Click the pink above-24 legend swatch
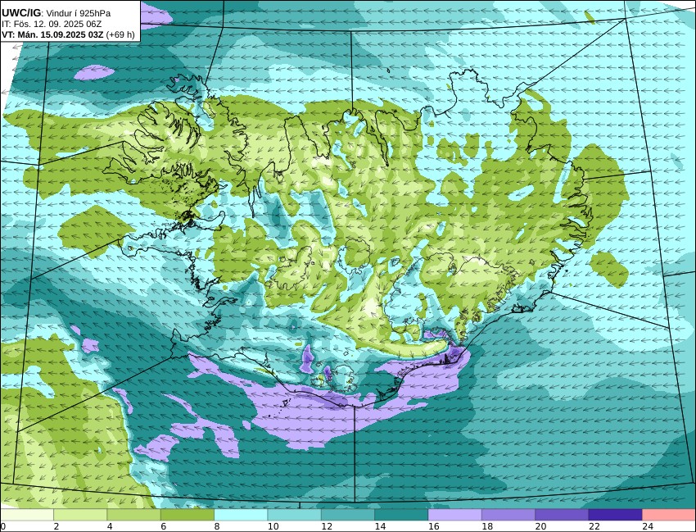 [668, 515]
